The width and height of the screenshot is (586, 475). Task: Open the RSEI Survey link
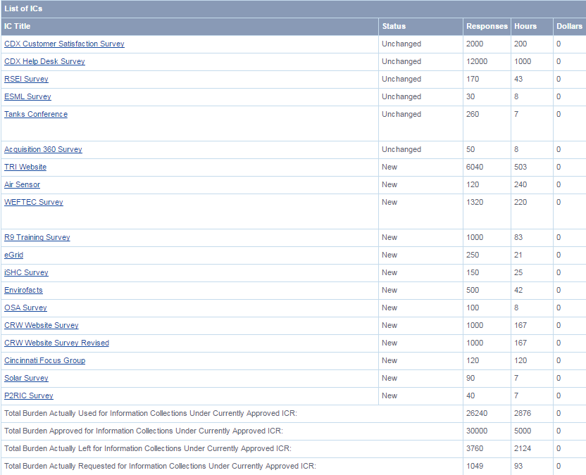point(26,79)
